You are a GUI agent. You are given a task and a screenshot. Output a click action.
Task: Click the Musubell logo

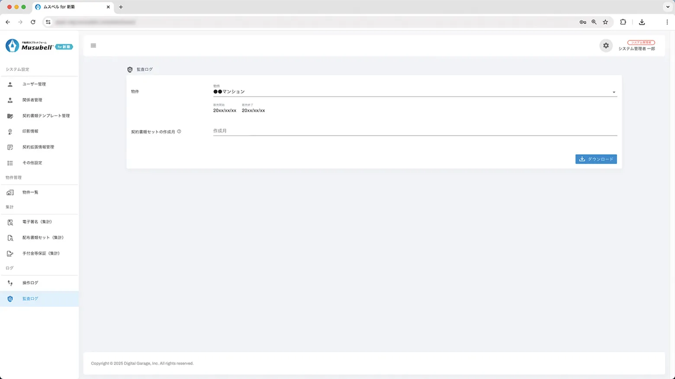point(39,46)
